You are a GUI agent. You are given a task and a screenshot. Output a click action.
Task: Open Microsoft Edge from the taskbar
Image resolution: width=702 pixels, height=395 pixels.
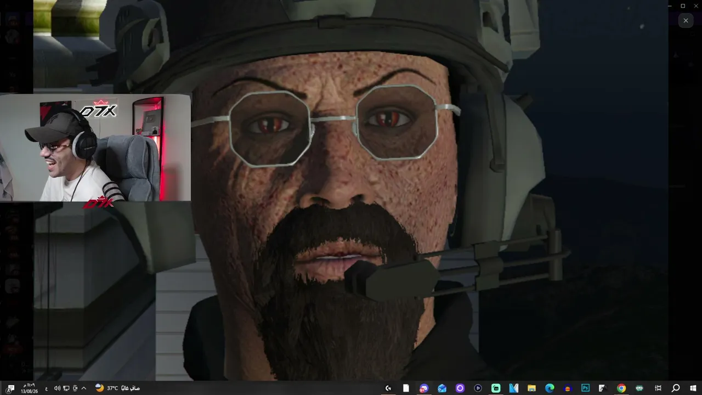click(550, 388)
